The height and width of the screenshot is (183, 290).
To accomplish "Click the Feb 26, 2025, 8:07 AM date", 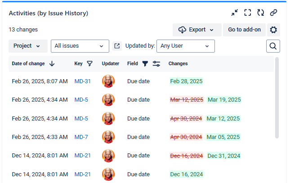I will click(x=40, y=81).
